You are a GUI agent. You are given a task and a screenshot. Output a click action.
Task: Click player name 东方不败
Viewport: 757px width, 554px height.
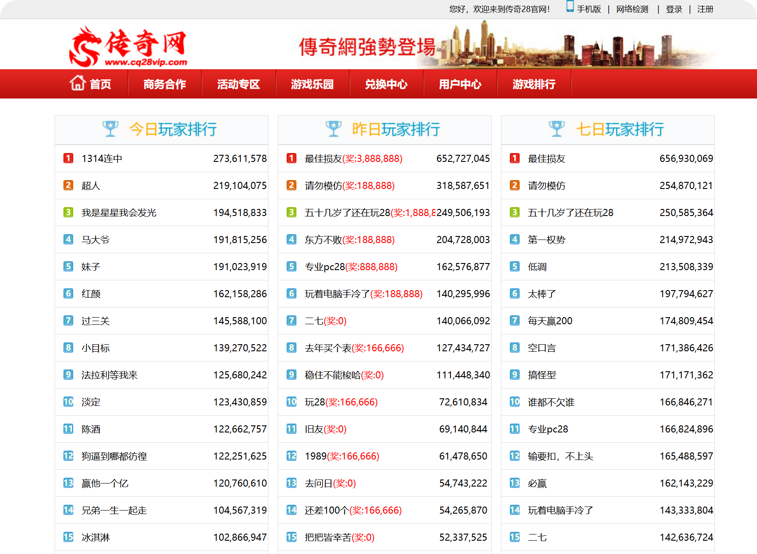(323, 240)
